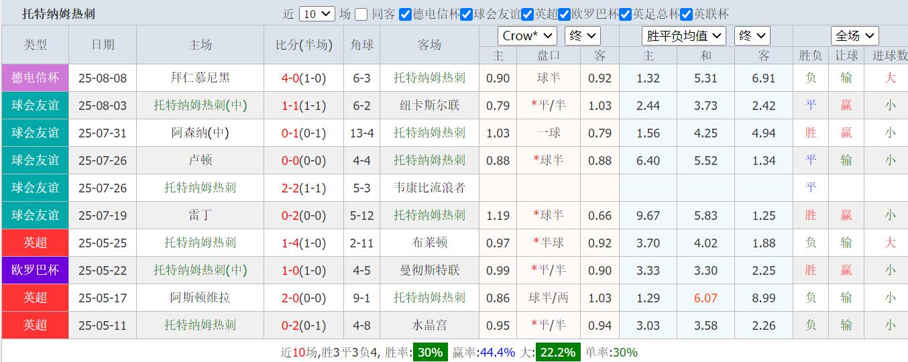Open the 终 dropdown beside Crow*
The width and height of the screenshot is (908, 362).
tap(582, 36)
